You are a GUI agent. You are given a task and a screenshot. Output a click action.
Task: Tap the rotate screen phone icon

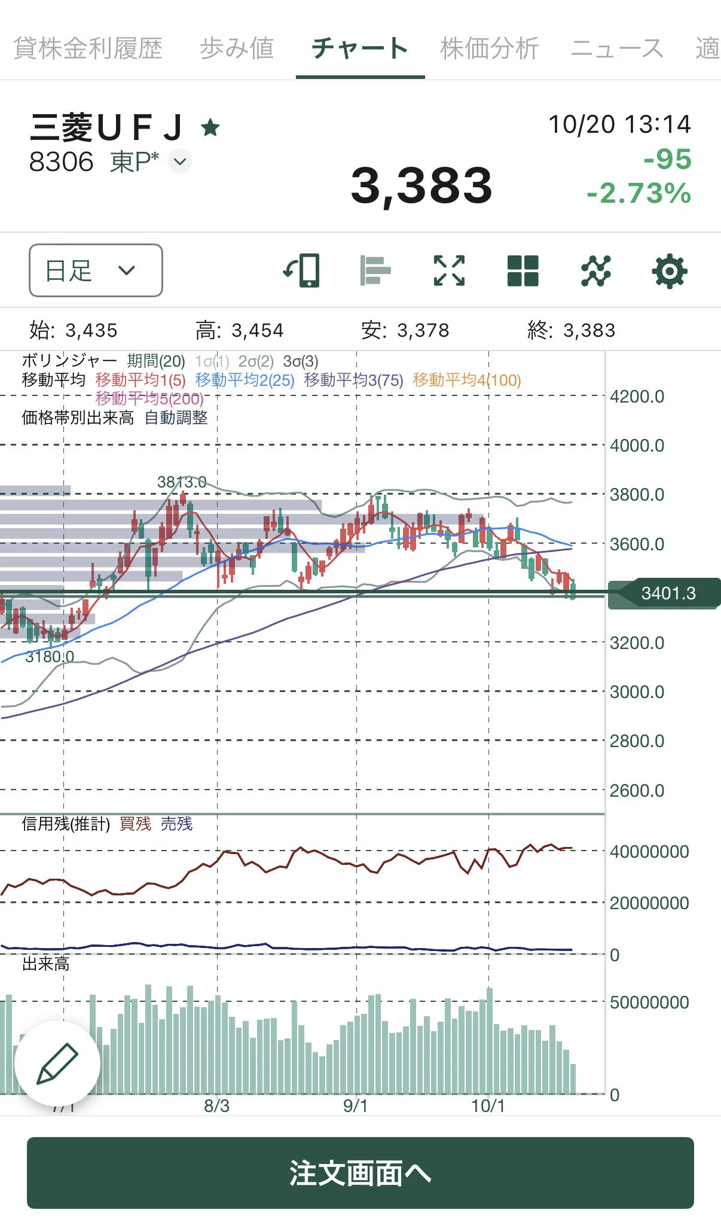tap(302, 270)
